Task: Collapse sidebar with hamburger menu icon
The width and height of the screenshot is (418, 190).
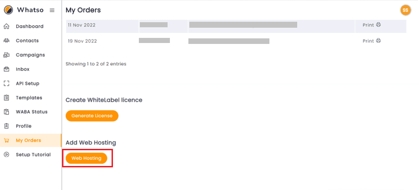Action: pyautogui.click(x=52, y=10)
